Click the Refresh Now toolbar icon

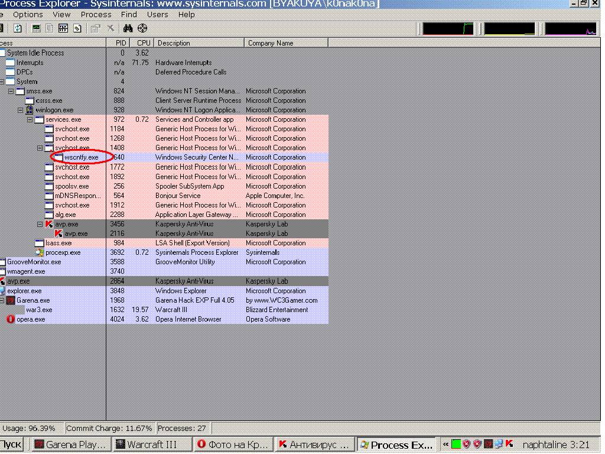click(x=17, y=28)
